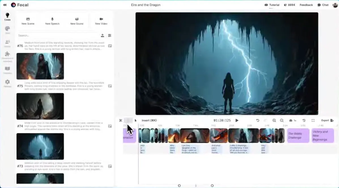
Task: Zoom in on the timeline
Action: coord(274,120)
